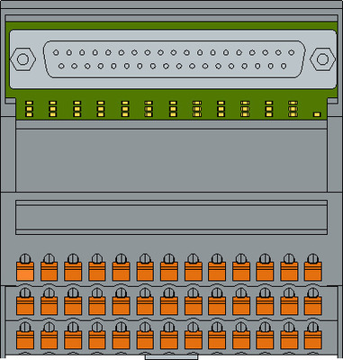Click the single yellow LED at the PCB's right end
343x360 pixels.
click(317, 114)
